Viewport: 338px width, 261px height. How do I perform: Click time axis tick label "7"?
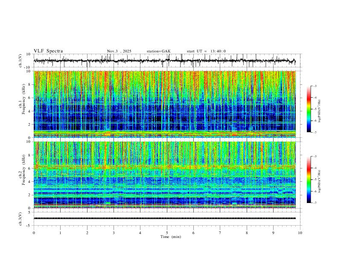pos(220,233)
